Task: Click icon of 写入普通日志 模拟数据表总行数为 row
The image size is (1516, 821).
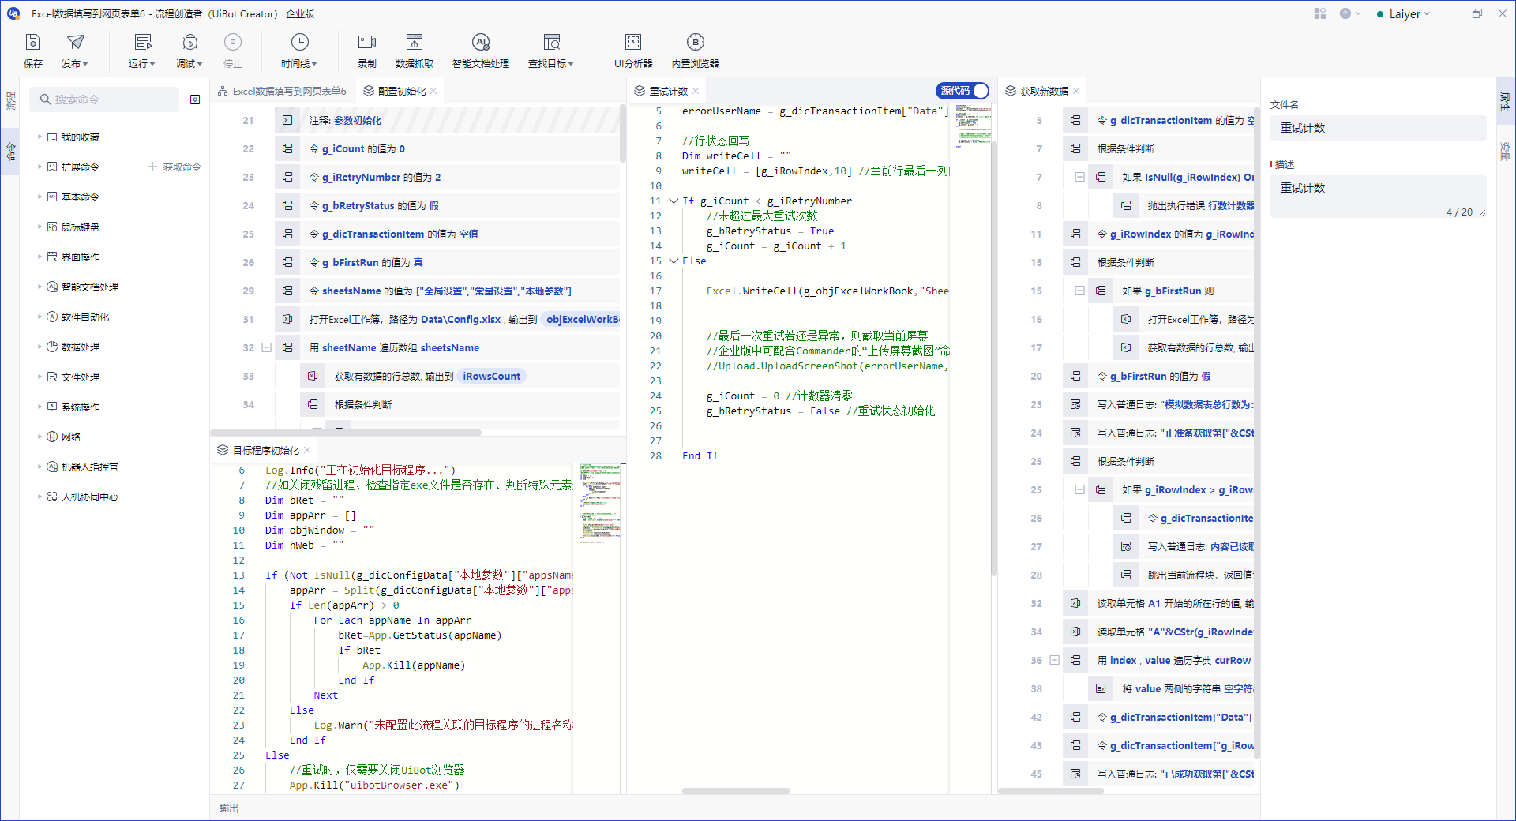Action: 1075,404
